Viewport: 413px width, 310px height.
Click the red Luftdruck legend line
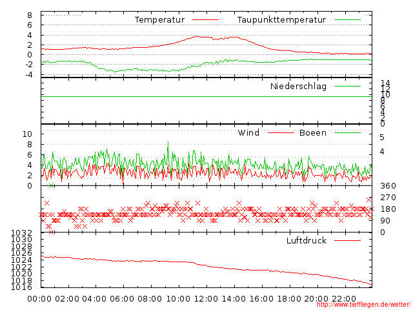click(x=347, y=240)
